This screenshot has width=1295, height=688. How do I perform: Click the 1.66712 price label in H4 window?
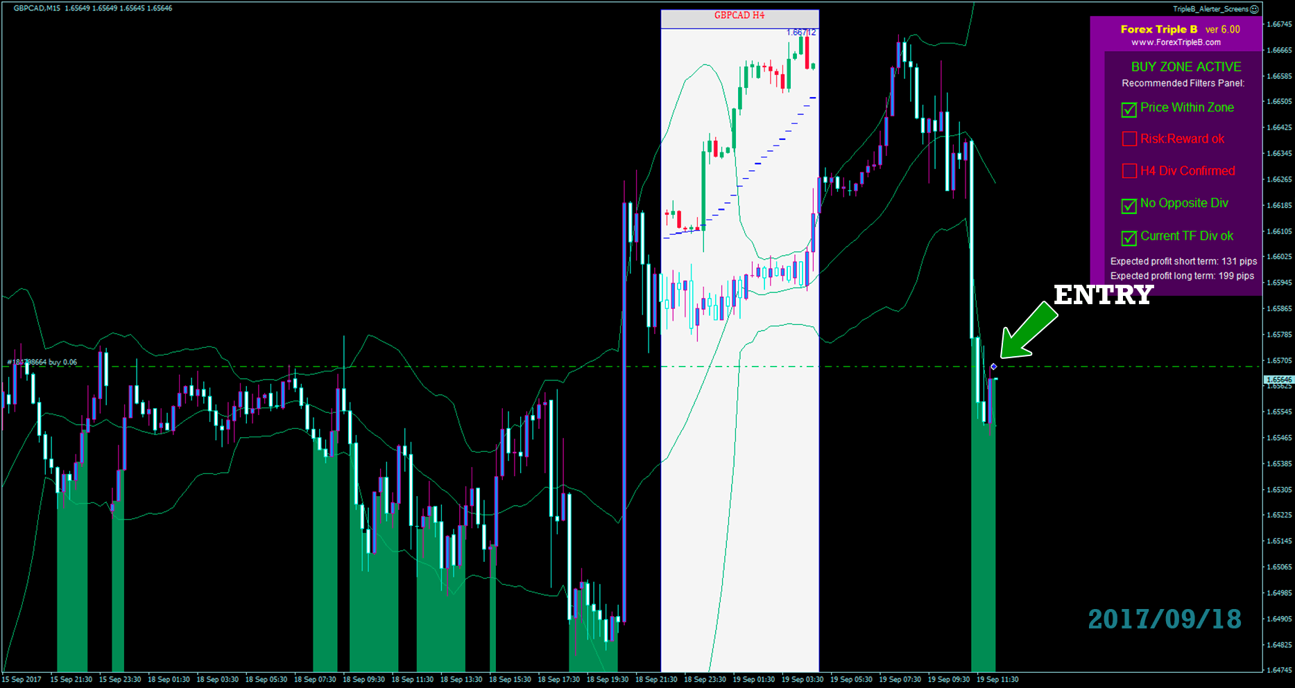point(801,33)
